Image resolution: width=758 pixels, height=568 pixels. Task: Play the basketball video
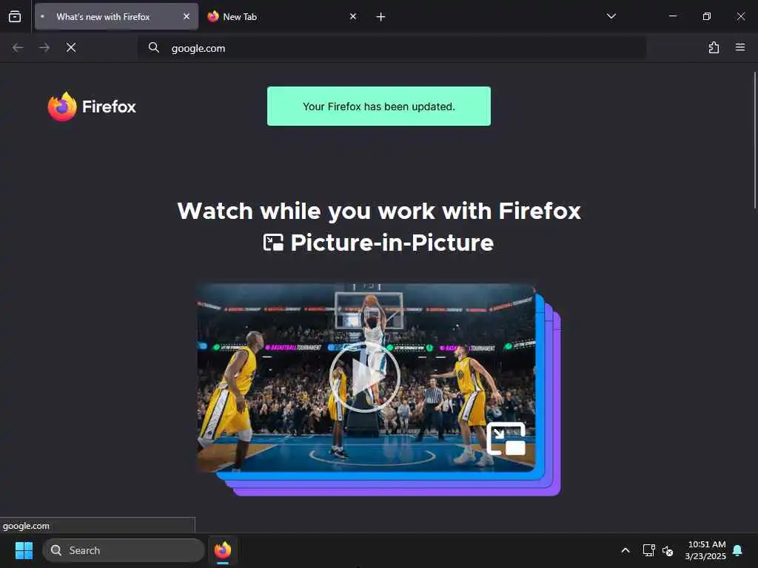[x=364, y=376]
